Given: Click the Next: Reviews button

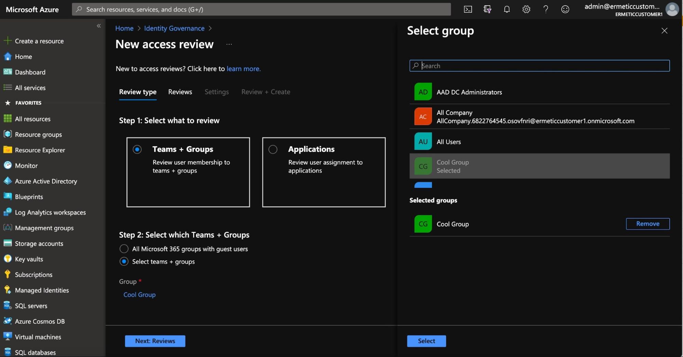Looking at the screenshot, I should [155, 341].
